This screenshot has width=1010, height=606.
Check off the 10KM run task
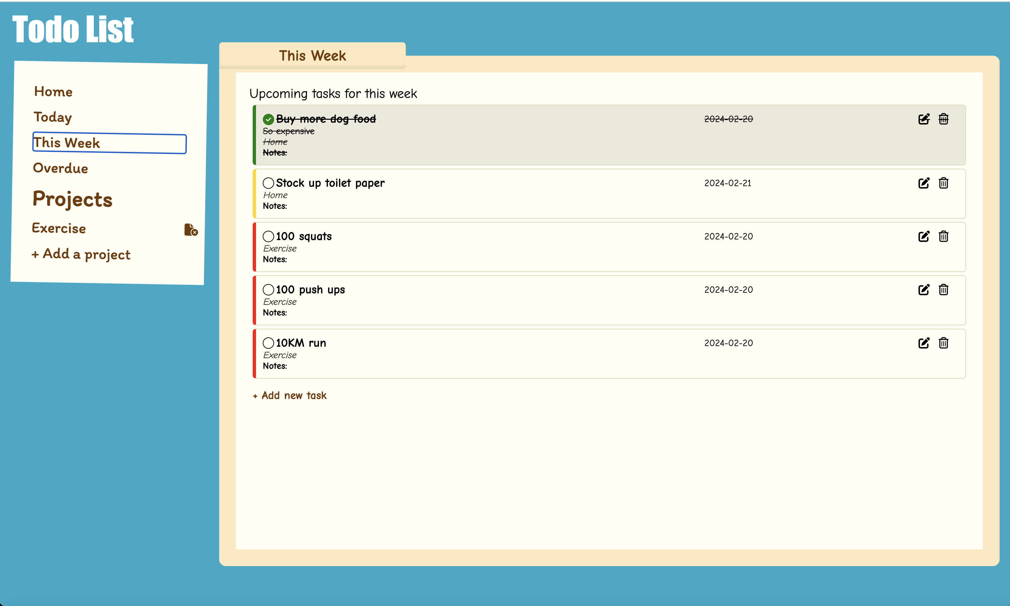(x=268, y=343)
